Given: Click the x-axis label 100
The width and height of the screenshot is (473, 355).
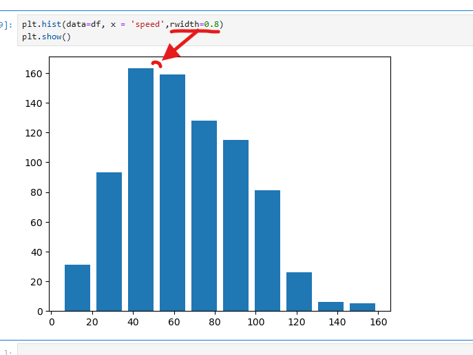Looking at the screenshot, I should point(256,322).
